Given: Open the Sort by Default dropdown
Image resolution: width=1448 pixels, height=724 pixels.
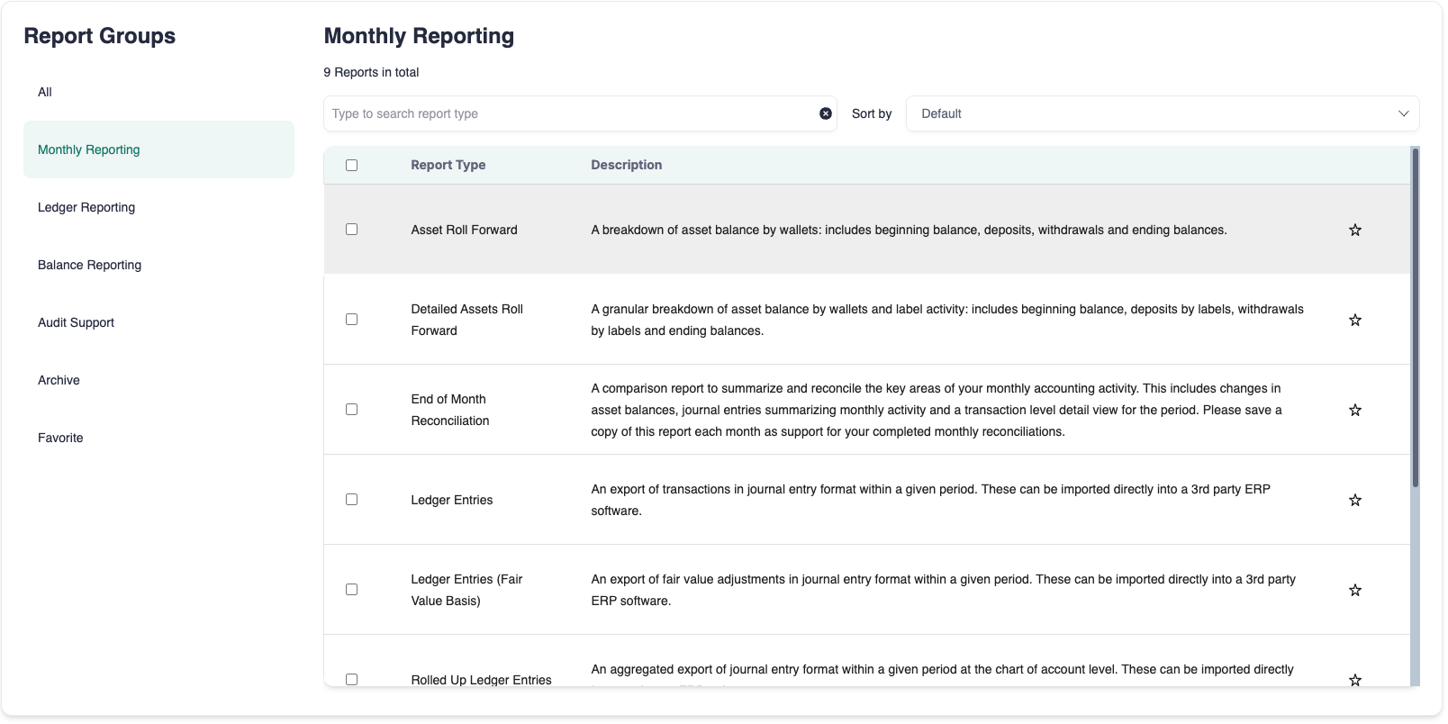Looking at the screenshot, I should pyautogui.click(x=1162, y=113).
